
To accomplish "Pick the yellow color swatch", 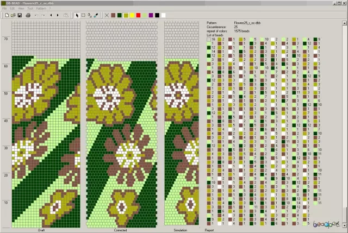I will pyautogui.click(x=132, y=15).
